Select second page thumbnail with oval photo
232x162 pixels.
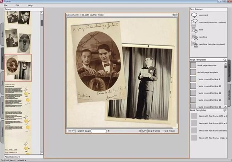pyautogui.click(x=18, y=40)
